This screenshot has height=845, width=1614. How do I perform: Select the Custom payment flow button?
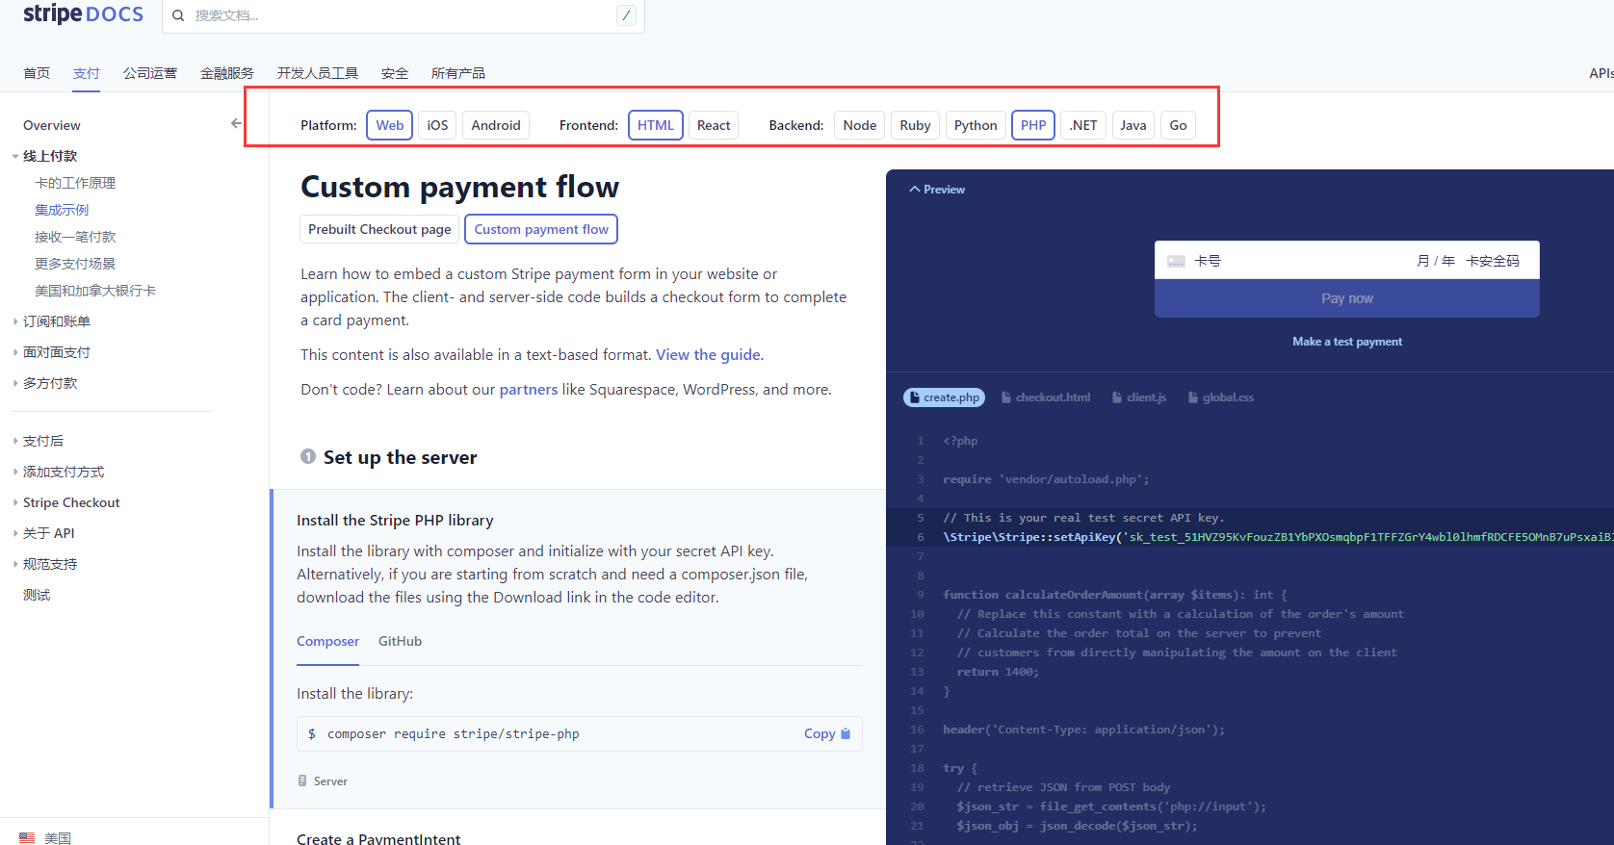pyautogui.click(x=541, y=229)
